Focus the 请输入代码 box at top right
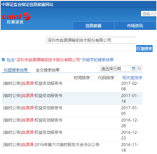 click(149, 14)
